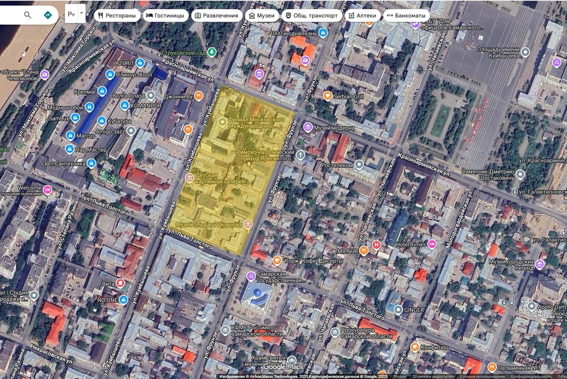Filter map by Рестораны chip
567x379 pixels.
[117, 16]
